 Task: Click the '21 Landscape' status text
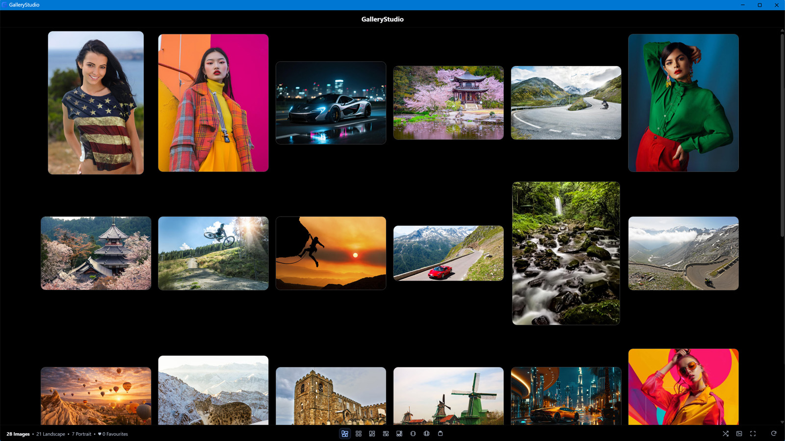tap(51, 434)
